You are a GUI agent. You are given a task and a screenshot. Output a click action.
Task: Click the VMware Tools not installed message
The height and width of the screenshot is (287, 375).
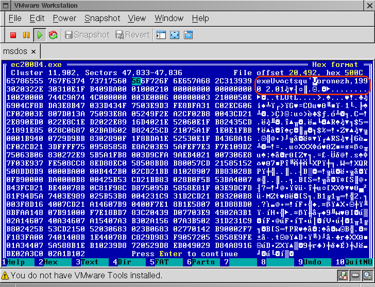coord(87,276)
